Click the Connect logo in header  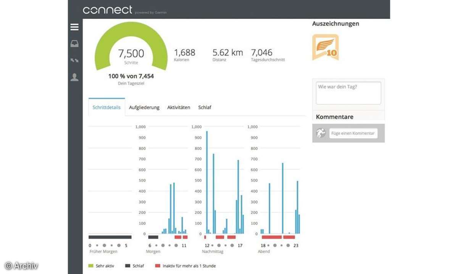pyautogui.click(x=108, y=10)
